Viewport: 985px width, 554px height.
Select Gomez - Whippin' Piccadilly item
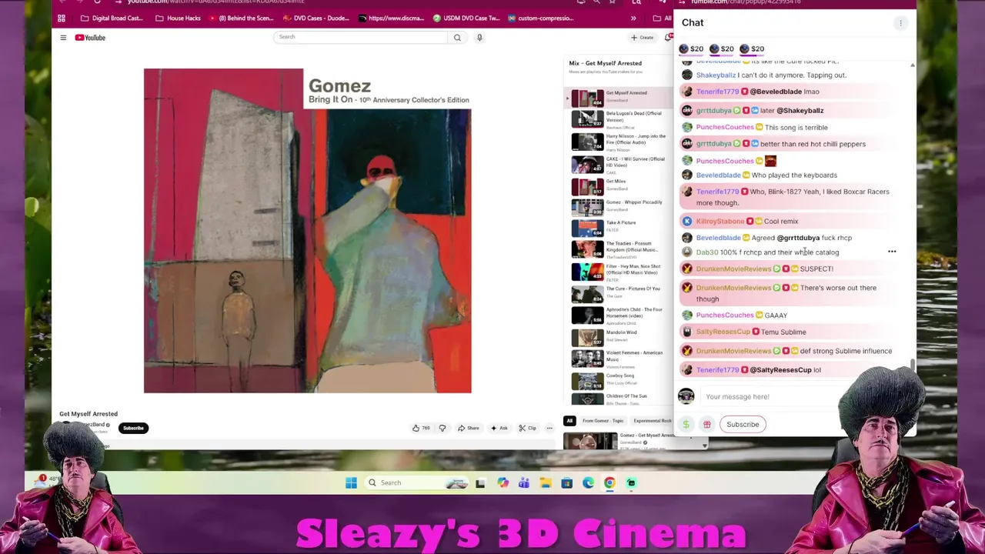coord(619,208)
